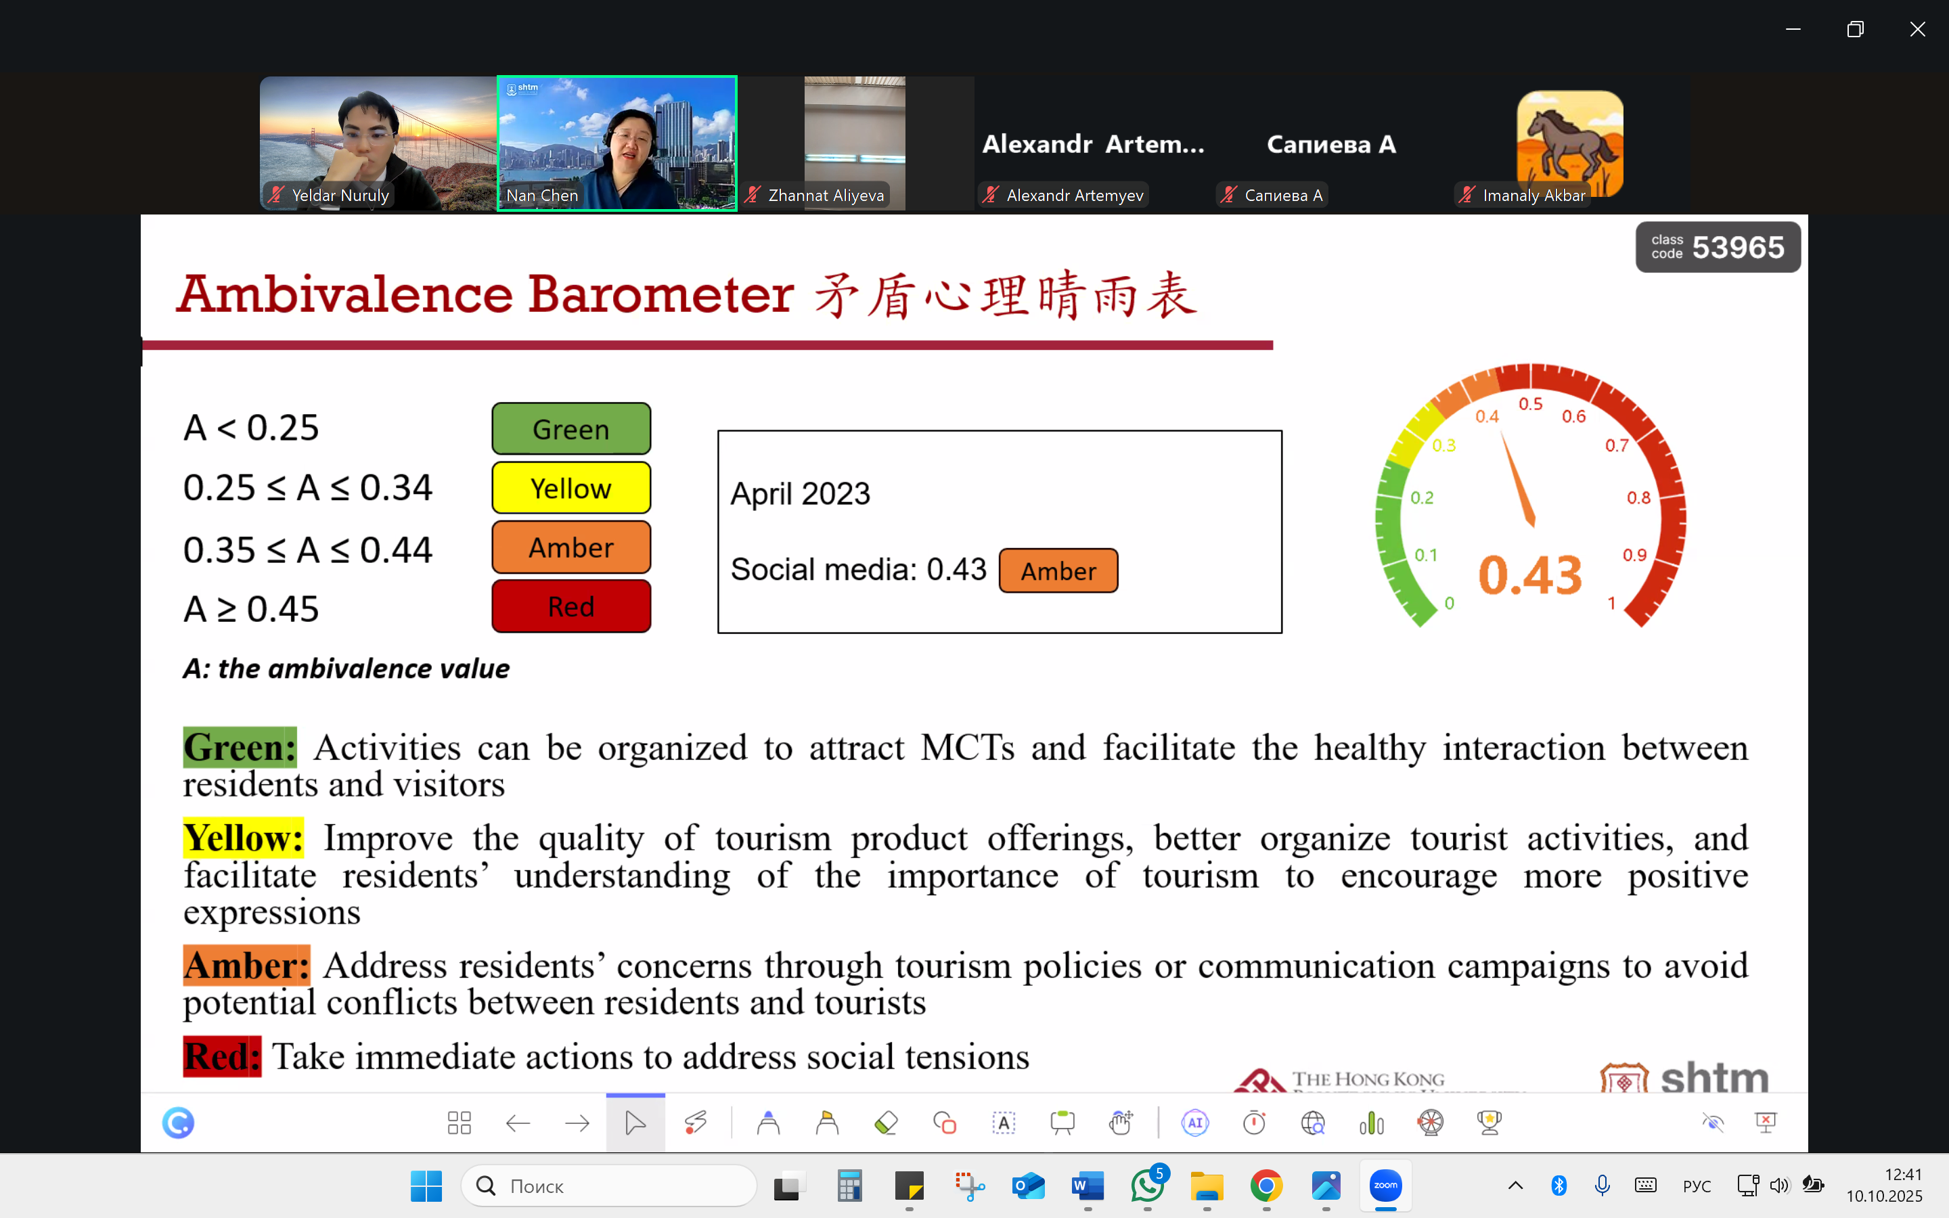Go to the next slide arrow
The image size is (1949, 1218).
click(577, 1122)
